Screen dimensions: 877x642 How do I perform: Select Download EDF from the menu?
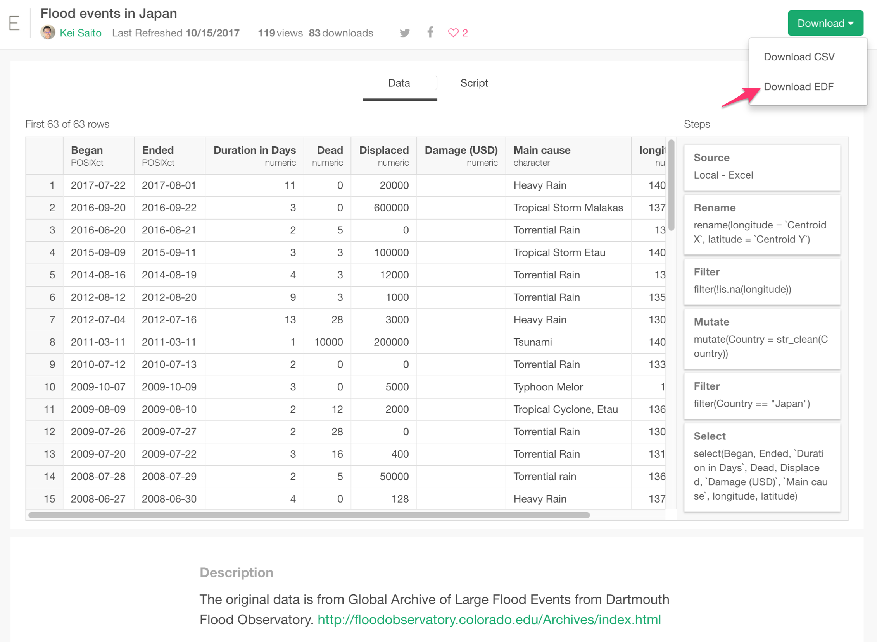tap(798, 87)
